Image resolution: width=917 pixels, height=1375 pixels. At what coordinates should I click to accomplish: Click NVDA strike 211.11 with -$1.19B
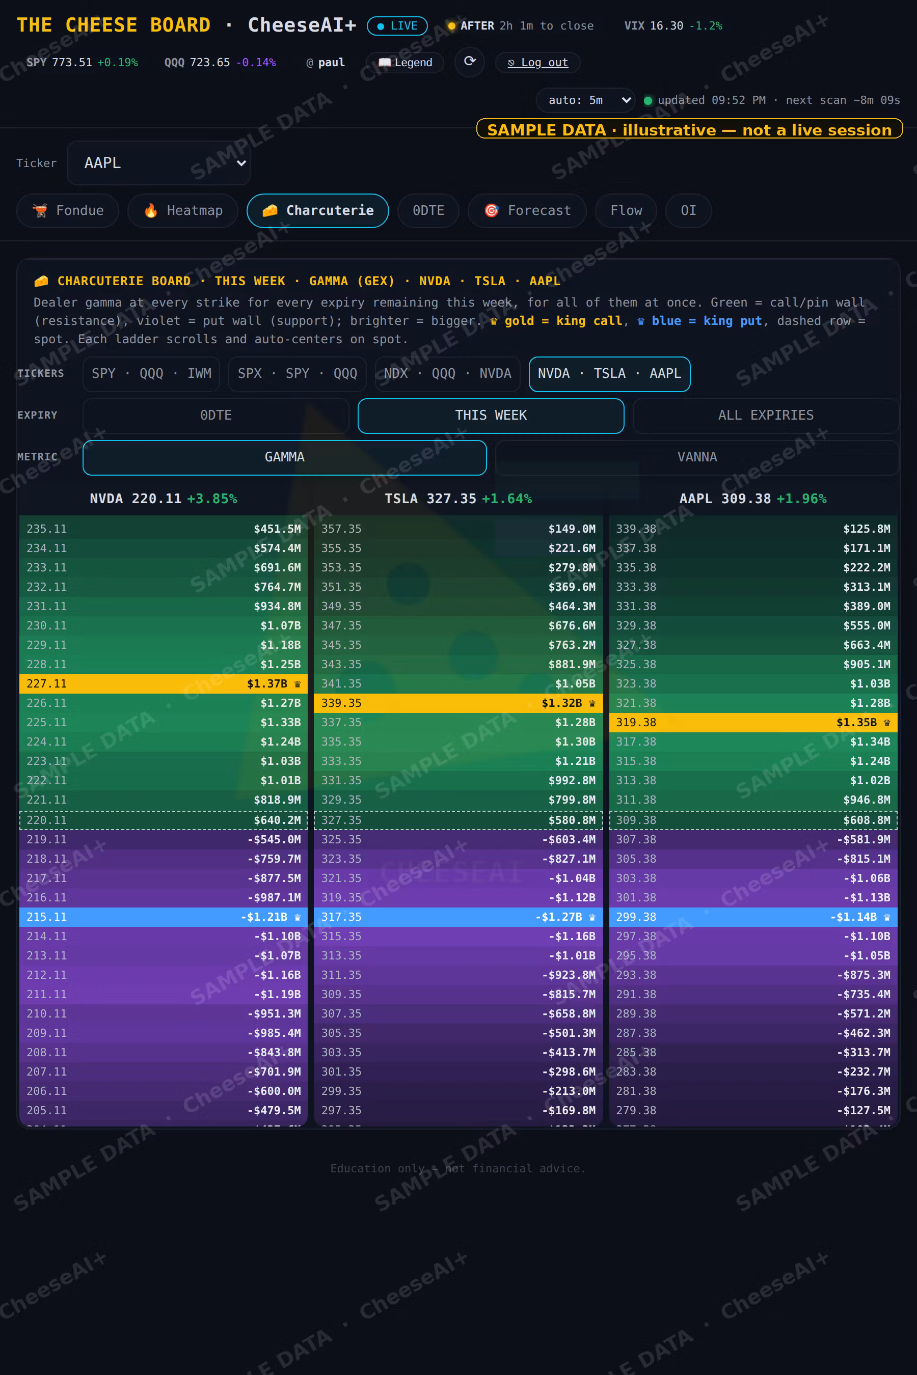point(163,995)
